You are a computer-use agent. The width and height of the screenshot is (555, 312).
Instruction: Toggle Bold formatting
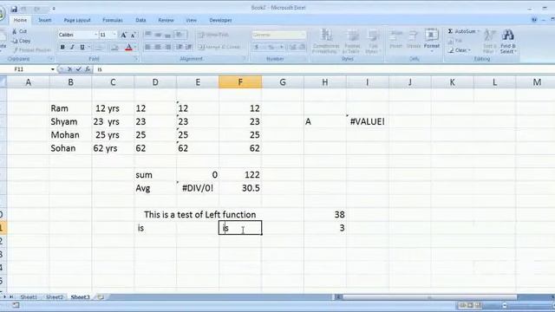62,47
